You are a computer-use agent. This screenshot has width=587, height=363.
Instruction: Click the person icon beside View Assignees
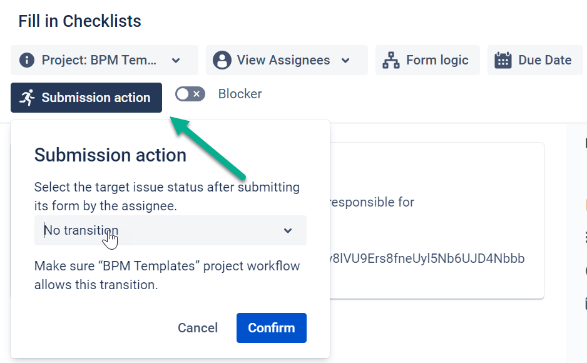coord(222,60)
